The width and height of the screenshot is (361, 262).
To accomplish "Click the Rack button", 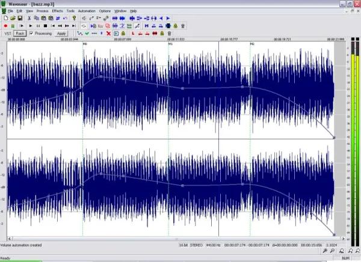I will 20,34.
